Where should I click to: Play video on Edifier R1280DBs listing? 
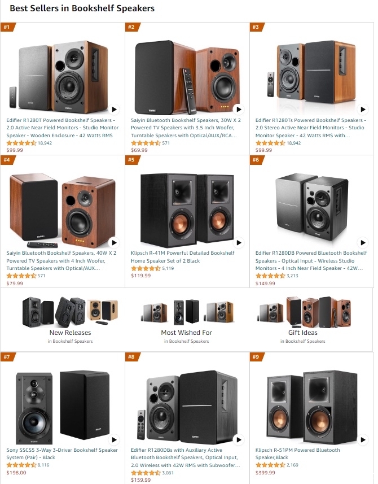pyautogui.click(x=239, y=439)
